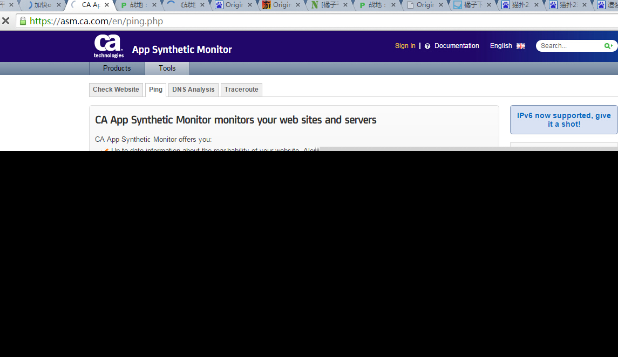The height and width of the screenshot is (357, 618).
Task: Close the Origin tab with blank page icon
Action: tap(441, 5)
